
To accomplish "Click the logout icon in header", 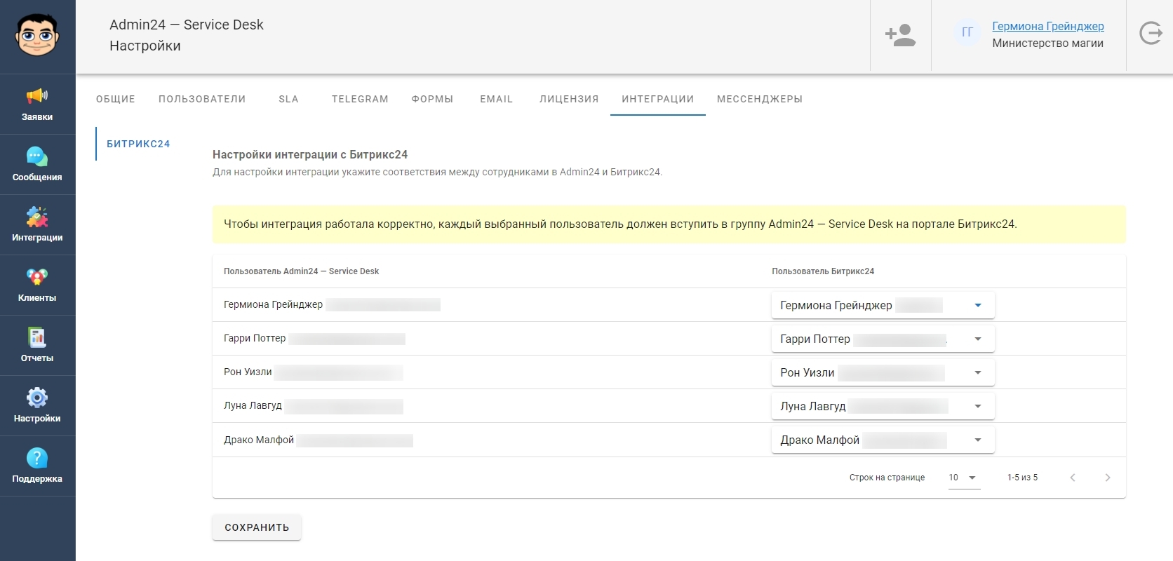I will [x=1150, y=34].
